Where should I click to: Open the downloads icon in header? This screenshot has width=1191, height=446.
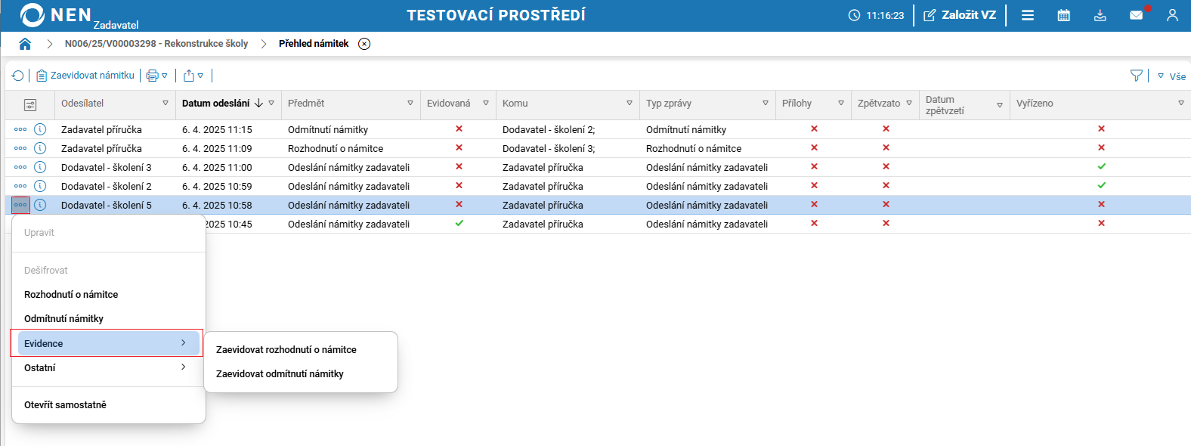tap(1100, 15)
